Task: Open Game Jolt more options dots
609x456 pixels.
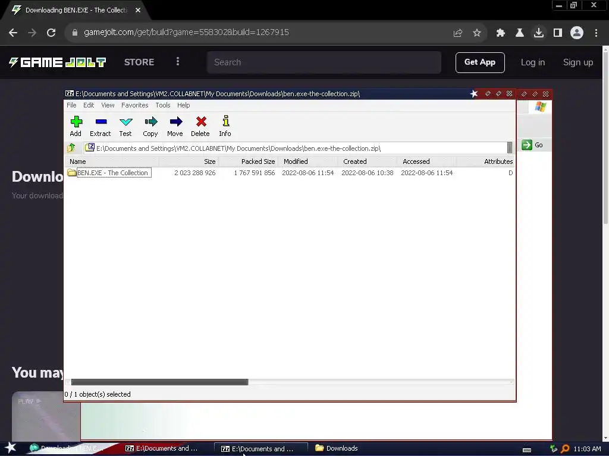Action: [178, 62]
